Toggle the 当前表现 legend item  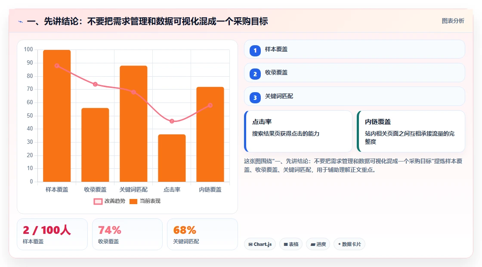[x=145, y=201]
